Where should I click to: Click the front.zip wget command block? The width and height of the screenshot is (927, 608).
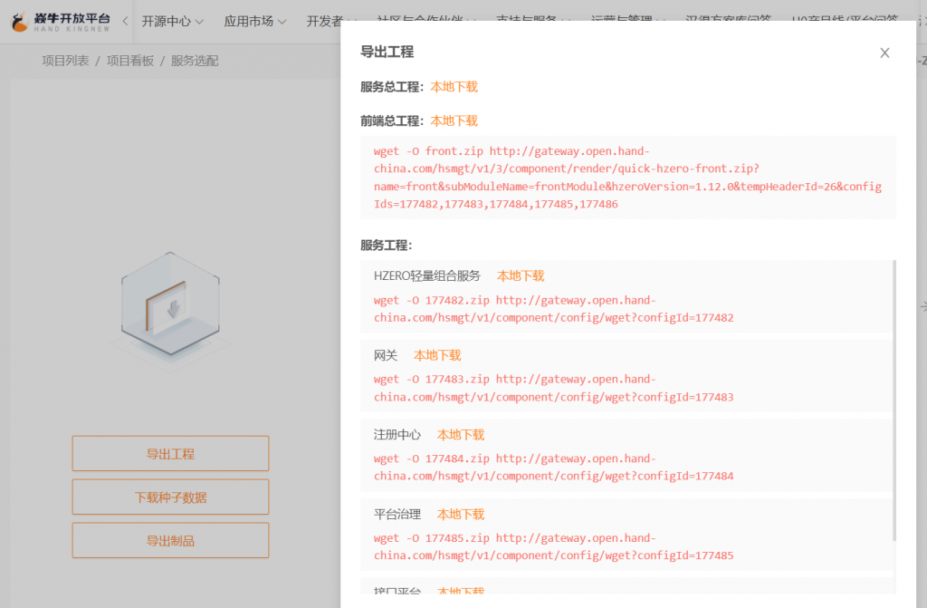627,178
